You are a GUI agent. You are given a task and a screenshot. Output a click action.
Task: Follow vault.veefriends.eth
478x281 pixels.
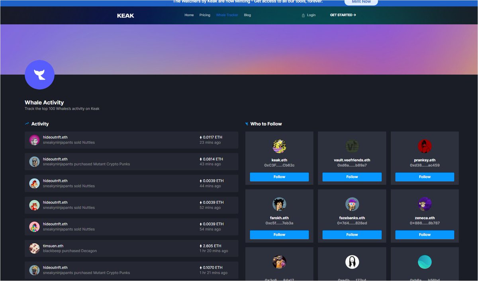click(352, 177)
